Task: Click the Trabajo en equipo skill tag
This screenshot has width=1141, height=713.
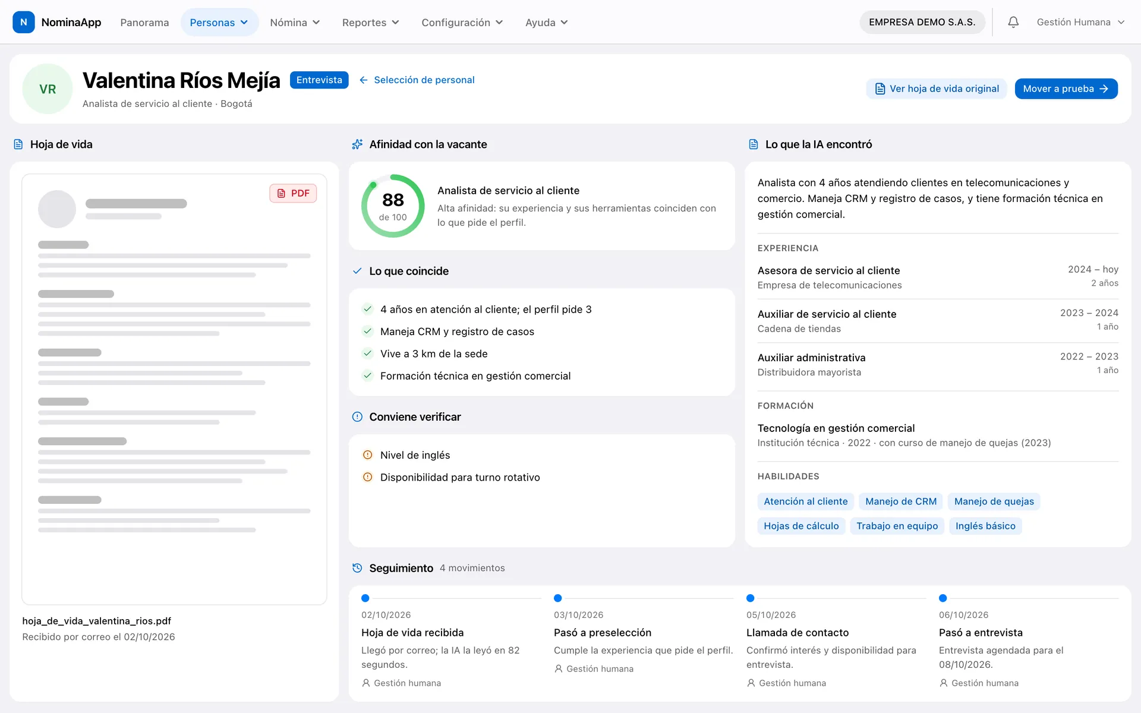Action: click(897, 526)
